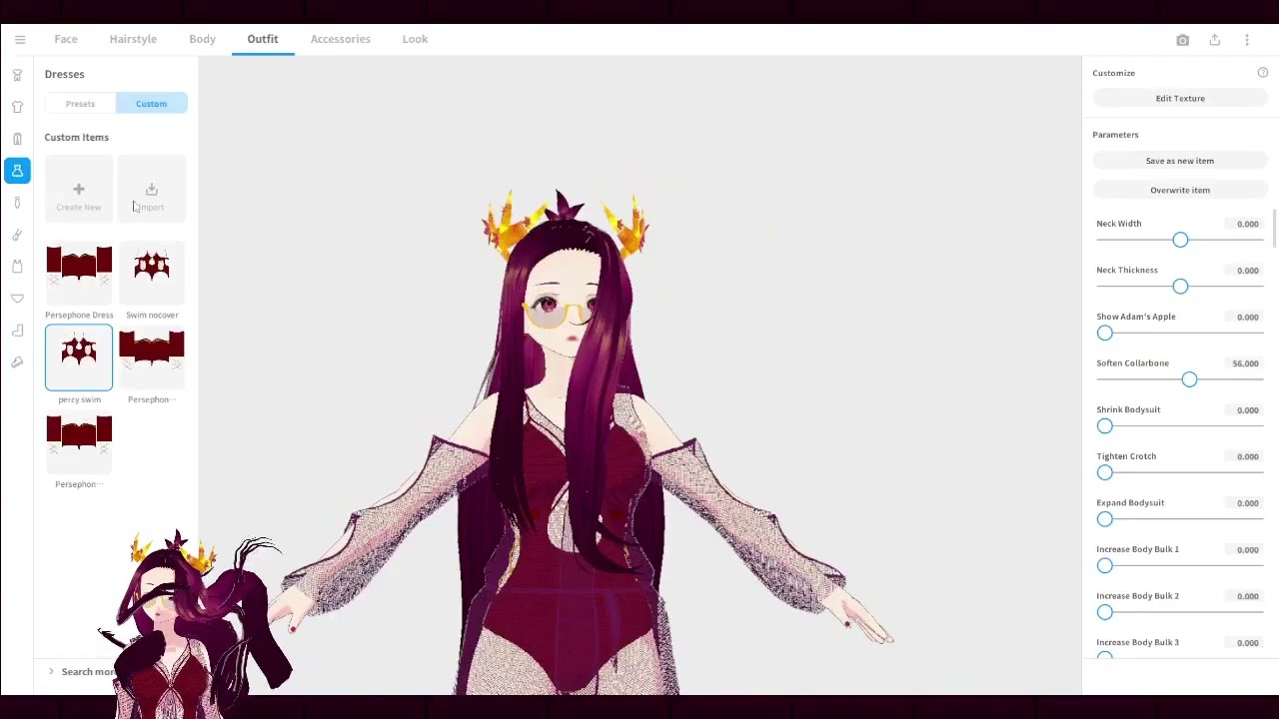This screenshot has height=719, width=1279.
Task: Click the Parameters heading text
Action: [1115, 135]
